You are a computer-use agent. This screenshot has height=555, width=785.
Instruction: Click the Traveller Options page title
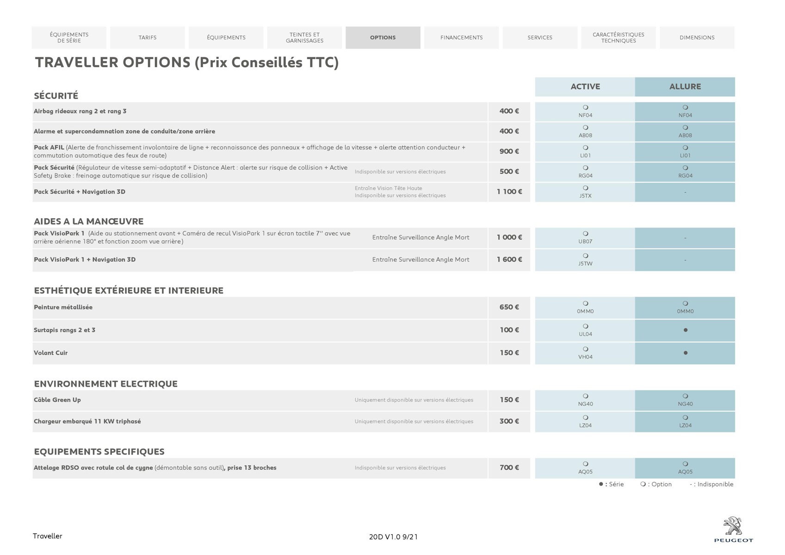(187, 62)
